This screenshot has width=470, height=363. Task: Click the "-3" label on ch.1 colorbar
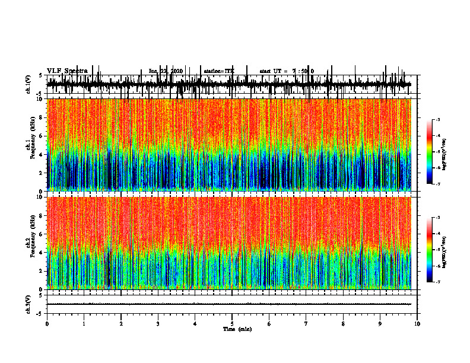[x=438, y=119]
